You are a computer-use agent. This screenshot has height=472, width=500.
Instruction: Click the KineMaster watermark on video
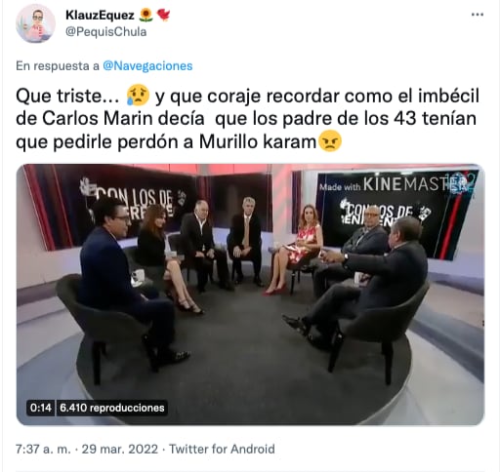[x=396, y=185]
